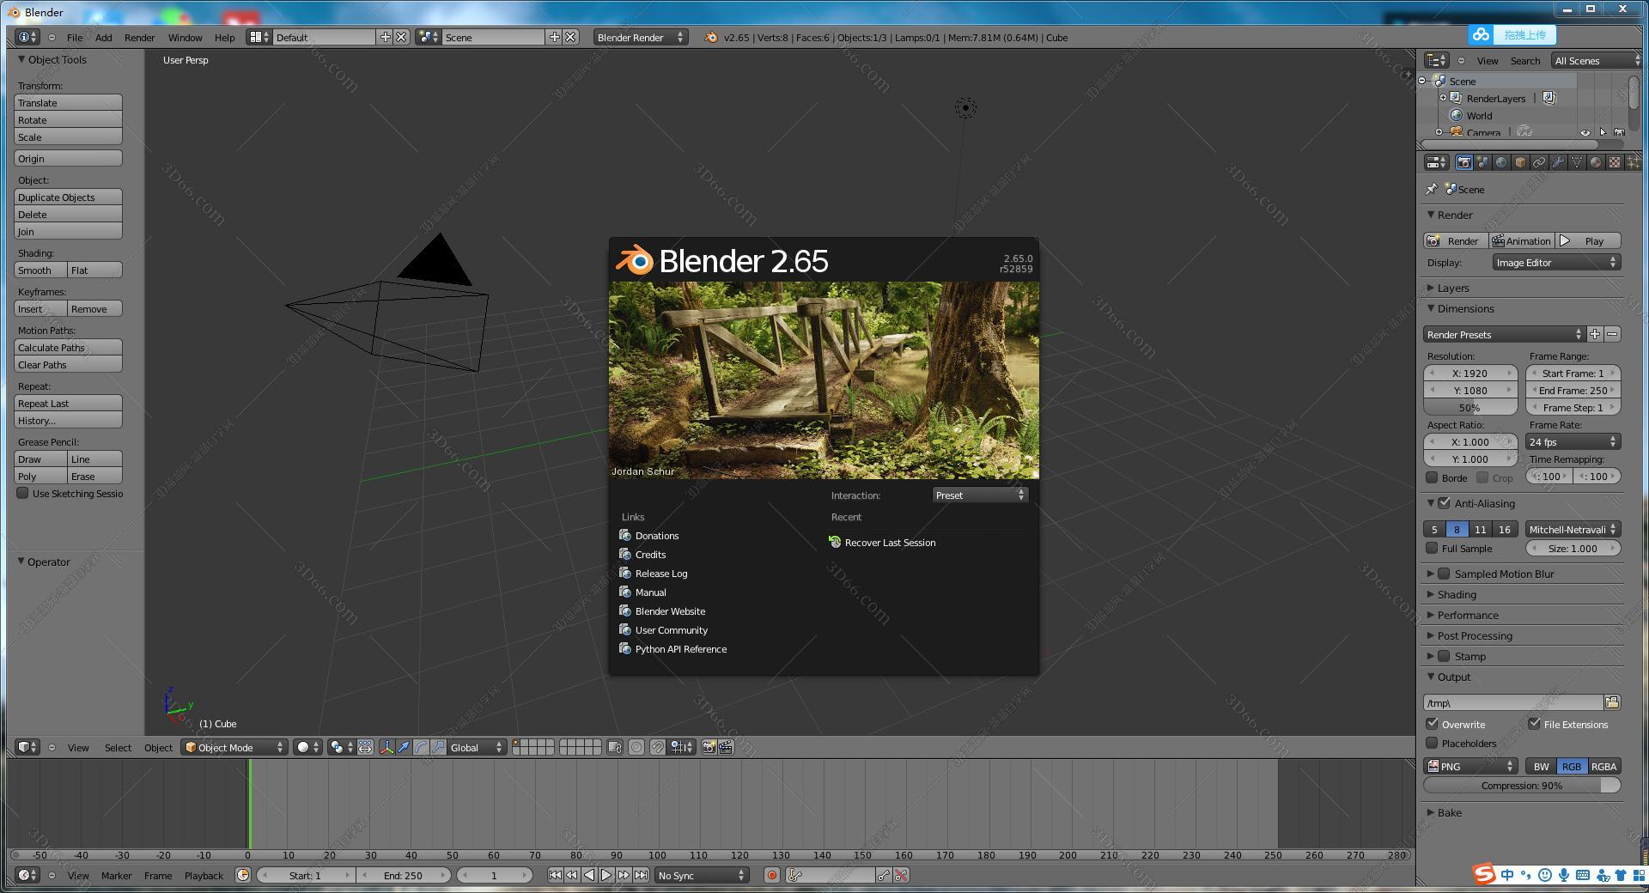This screenshot has height=893, width=1649.
Task: Open the Object properties cube icon
Action: pyautogui.click(x=1520, y=162)
